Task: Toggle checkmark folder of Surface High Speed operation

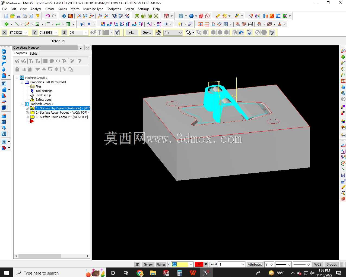Action: (x=32, y=108)
